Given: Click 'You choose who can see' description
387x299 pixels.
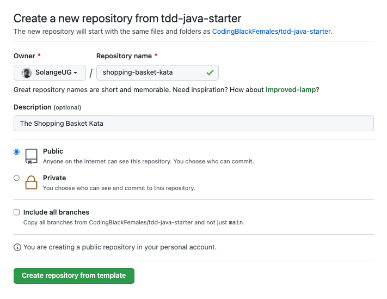Looking at the screenshot, I should pyautogui.click(x=119, y=188).
